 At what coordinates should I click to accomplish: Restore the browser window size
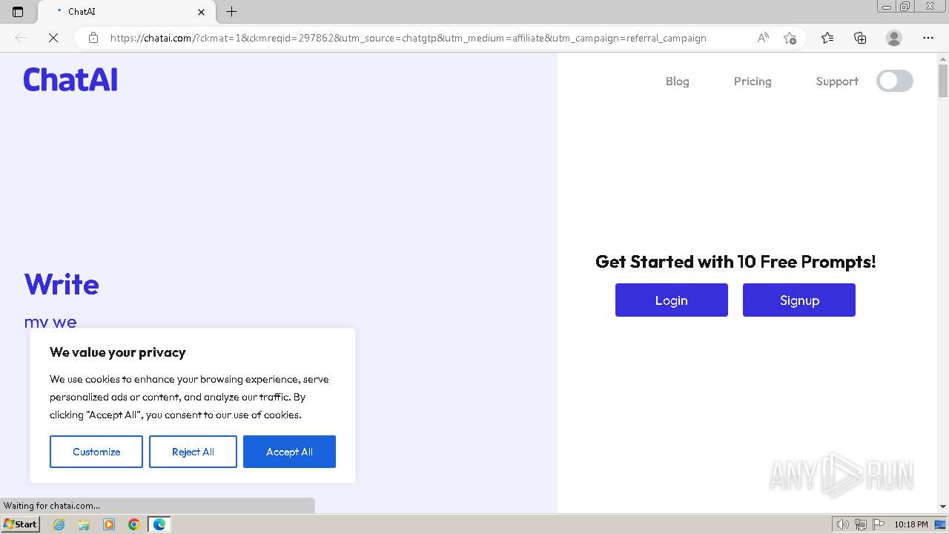click(x=905, y=7)
